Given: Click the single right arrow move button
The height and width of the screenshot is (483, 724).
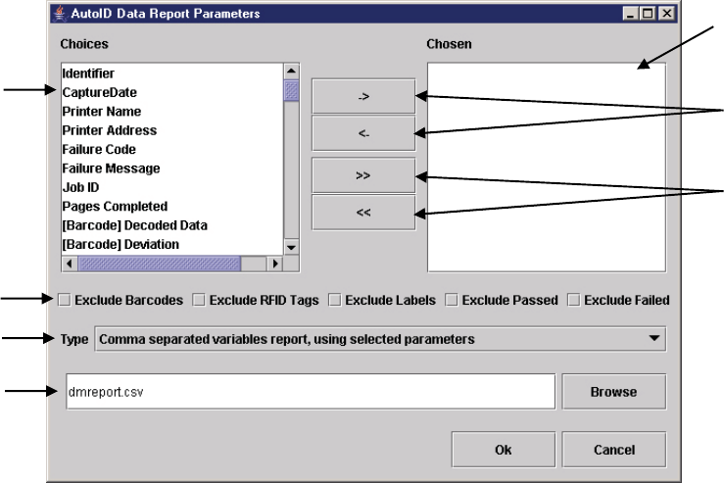Looking at the screenshot, I should 363,97.
